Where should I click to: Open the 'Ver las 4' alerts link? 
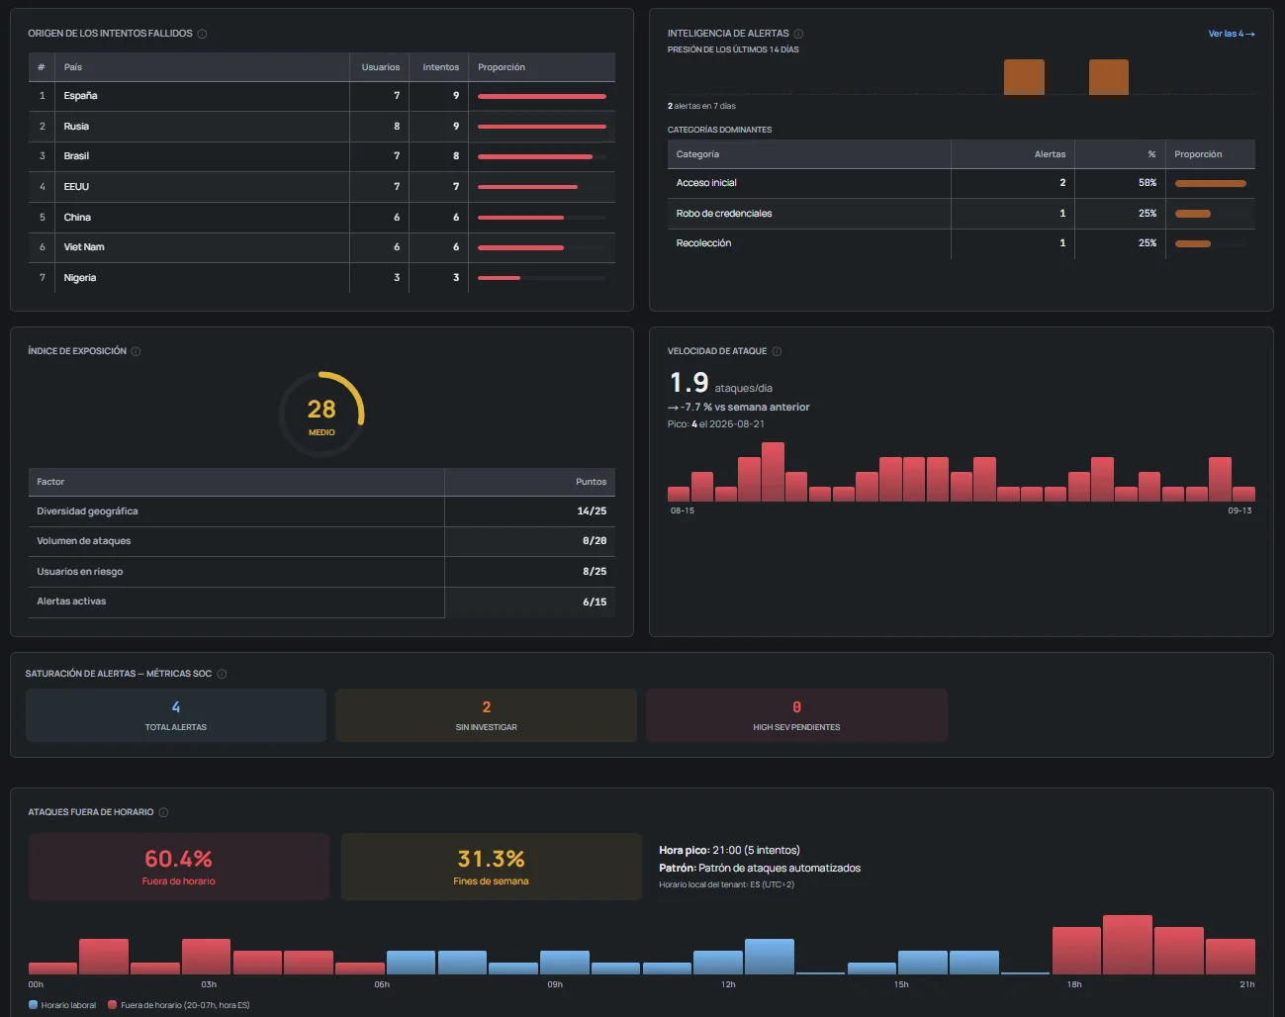click(1232, 34)
